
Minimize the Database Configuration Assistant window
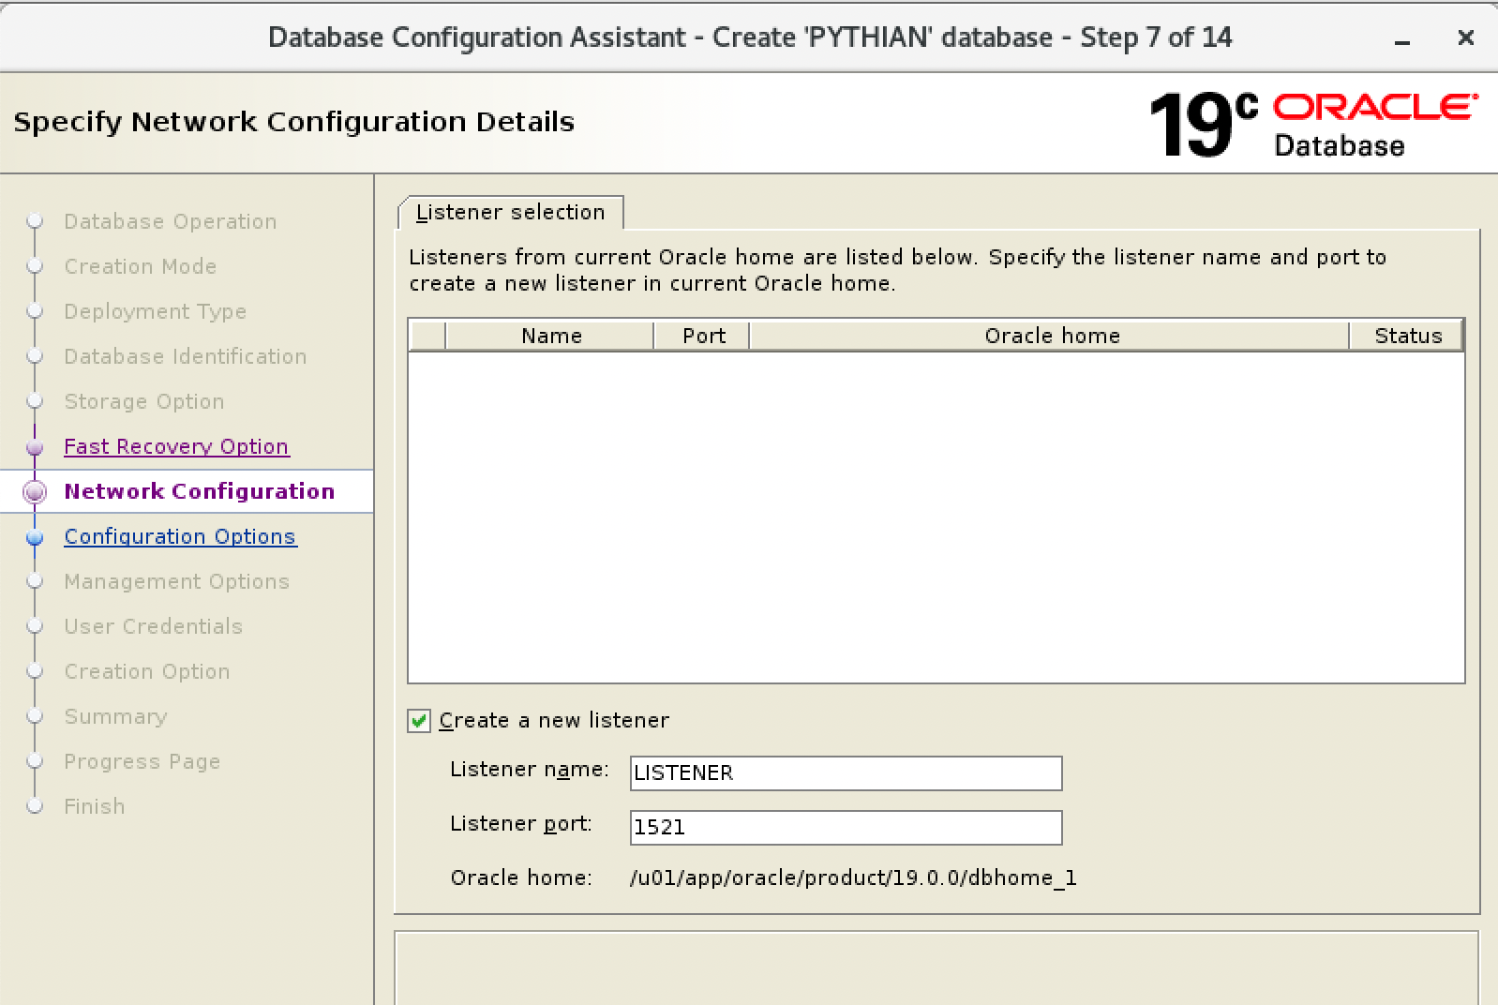[x=1402, y=39]
